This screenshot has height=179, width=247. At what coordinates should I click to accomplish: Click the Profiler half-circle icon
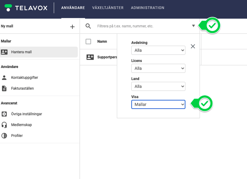[x=4, y=136]
